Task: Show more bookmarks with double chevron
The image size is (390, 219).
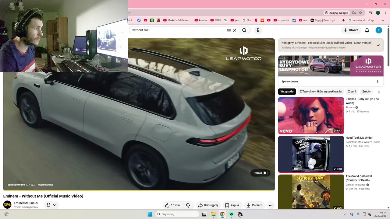Action: (x=383, y=20)
